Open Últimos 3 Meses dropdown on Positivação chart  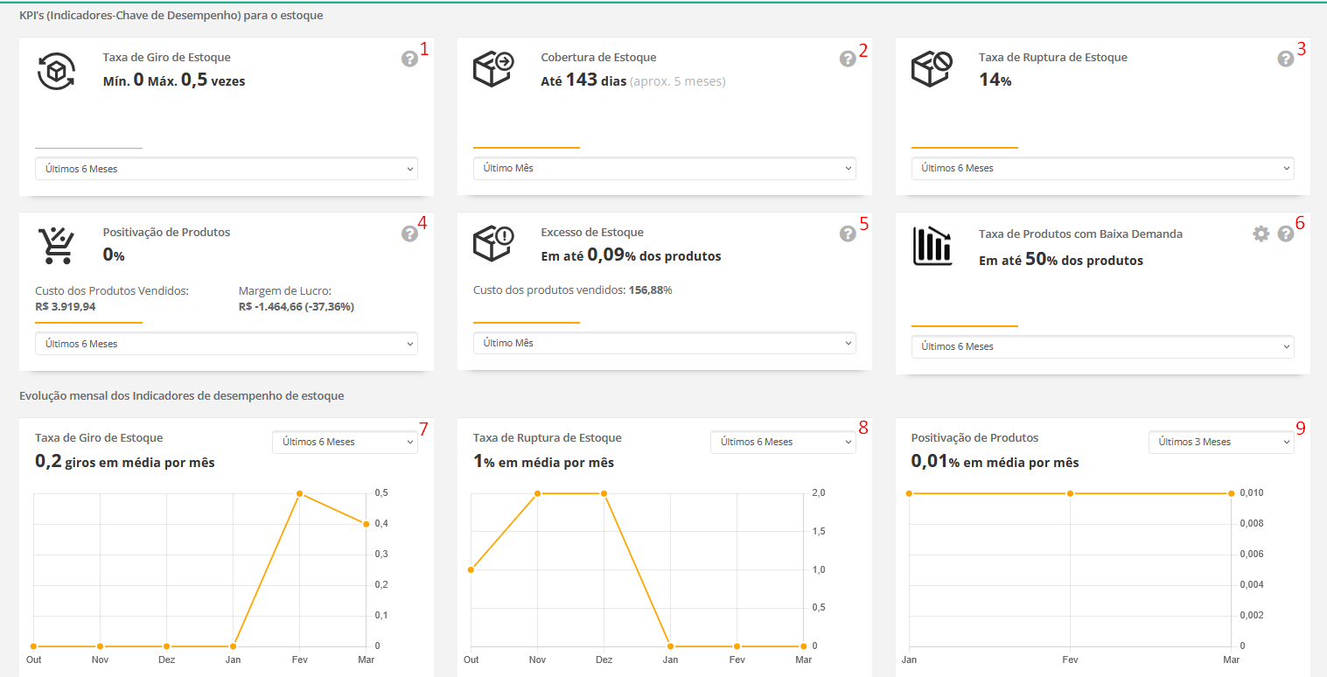(1220, 442)
